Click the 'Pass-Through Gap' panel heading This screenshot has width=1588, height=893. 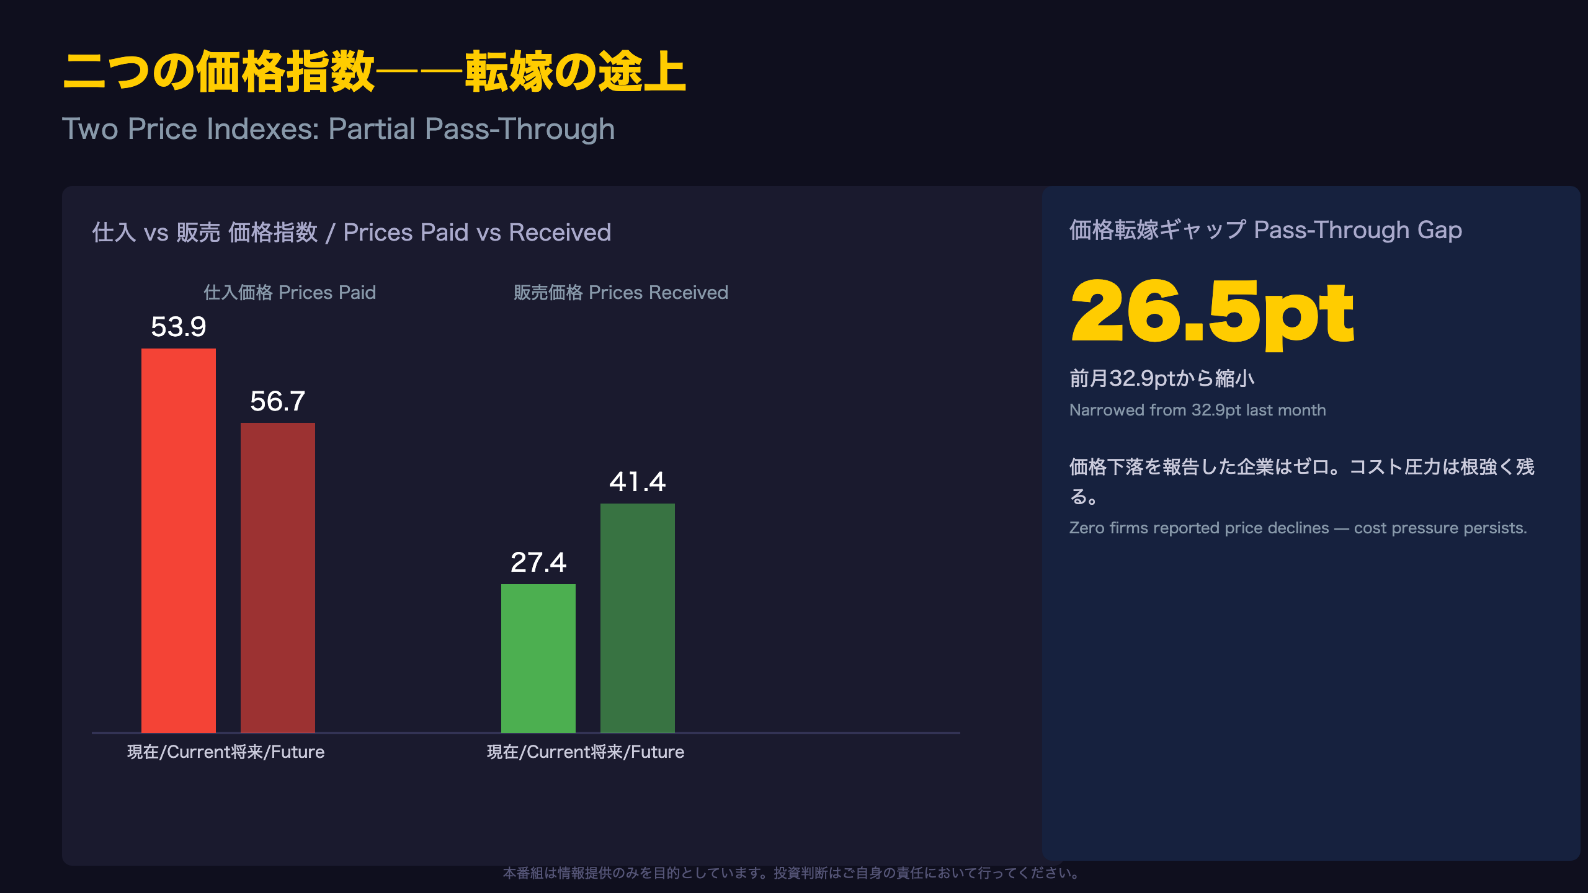[x=1265, y=230]
